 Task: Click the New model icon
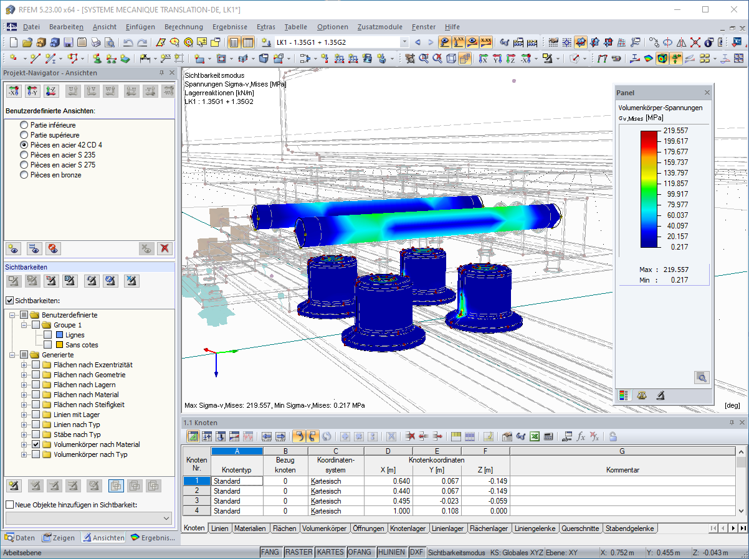pos(14,42)
